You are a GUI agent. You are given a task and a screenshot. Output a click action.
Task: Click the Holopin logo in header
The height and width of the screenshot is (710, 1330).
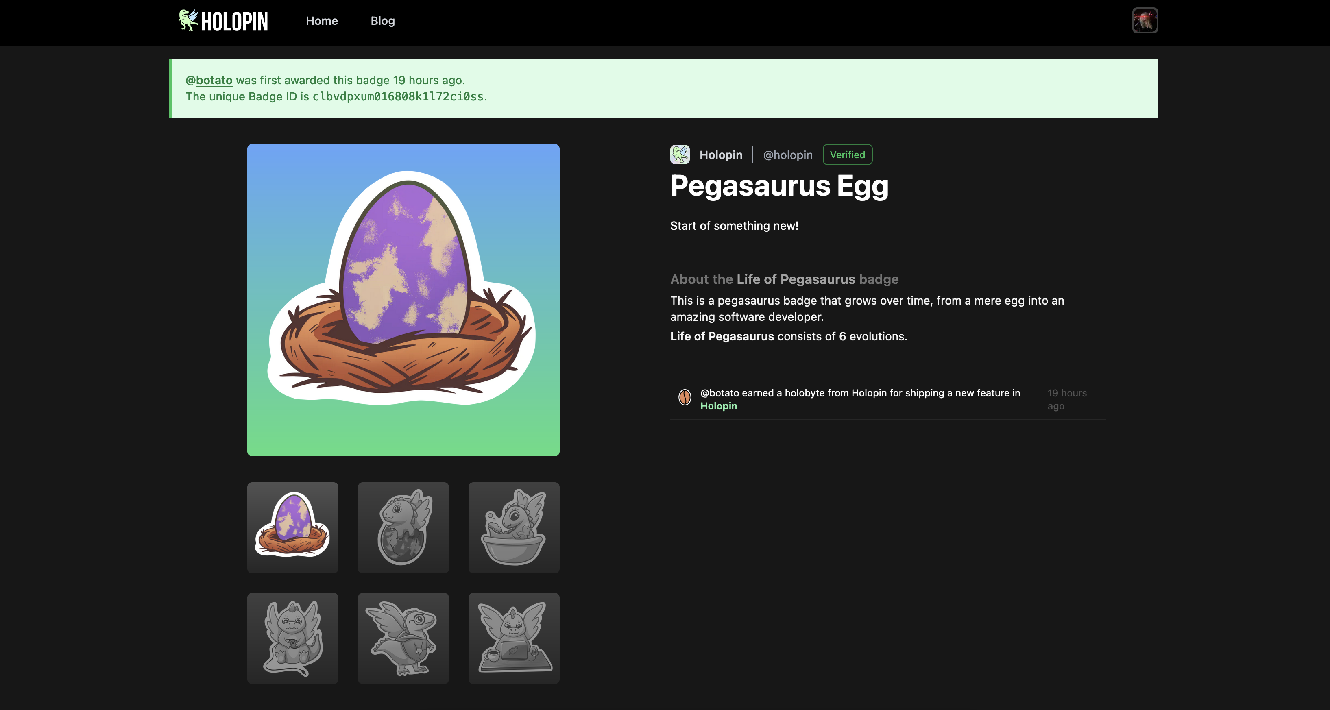223,21
